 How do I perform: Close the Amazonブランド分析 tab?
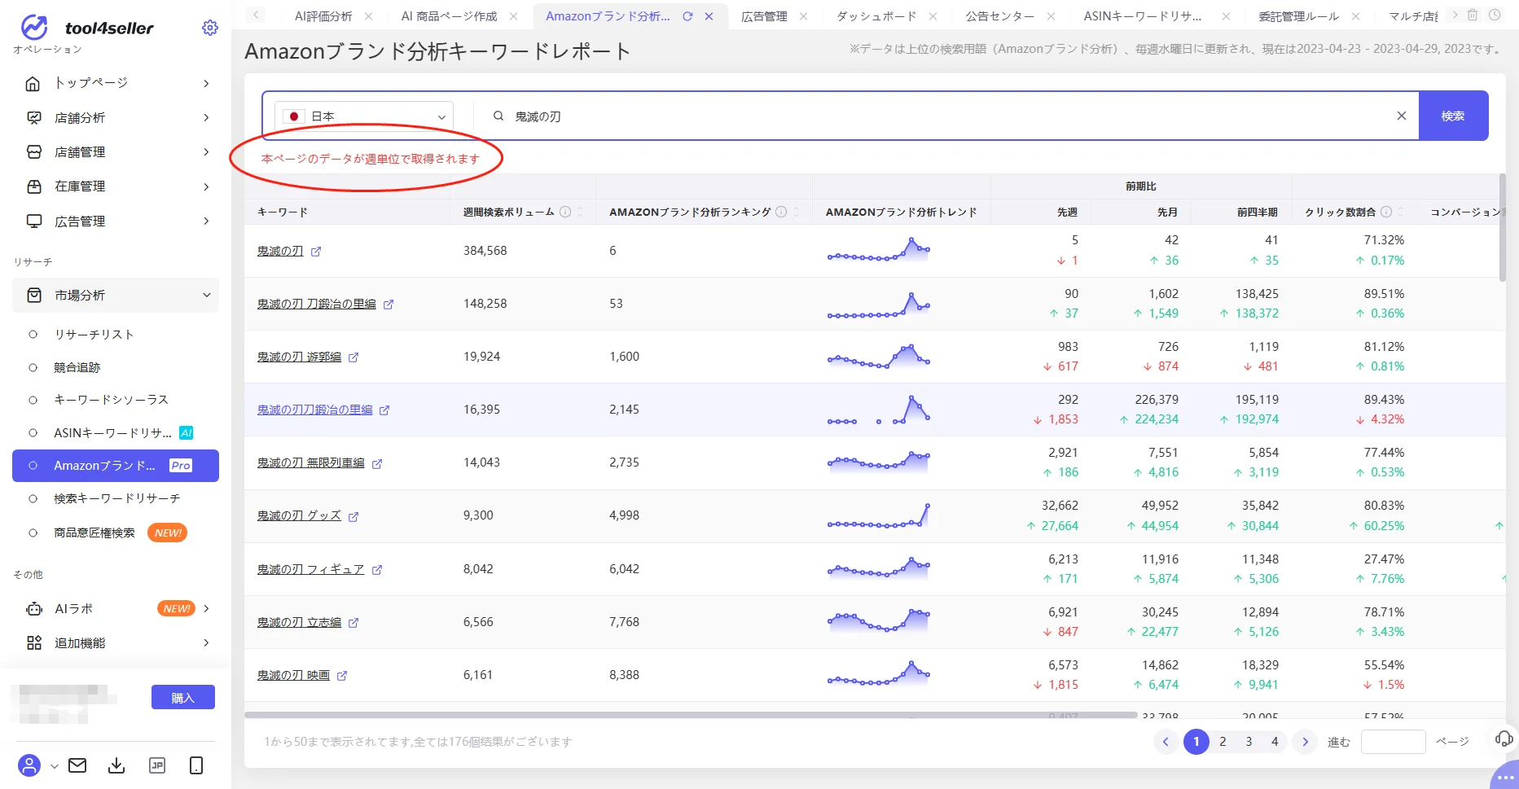[x=709, y=16]
